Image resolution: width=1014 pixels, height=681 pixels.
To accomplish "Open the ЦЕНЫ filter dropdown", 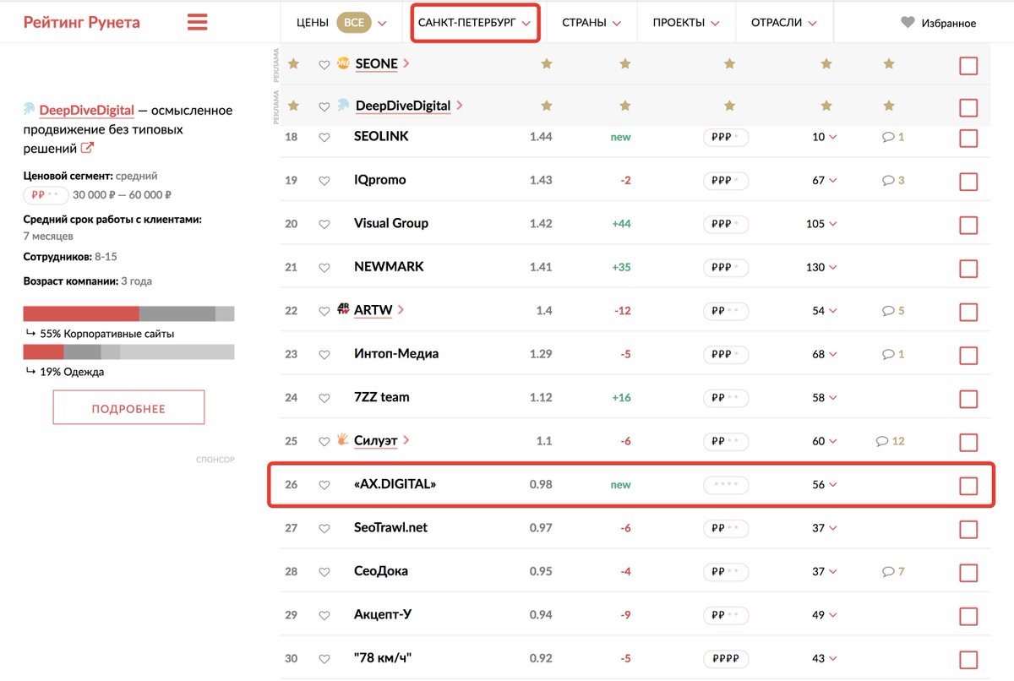I will (x=341, y=23).
